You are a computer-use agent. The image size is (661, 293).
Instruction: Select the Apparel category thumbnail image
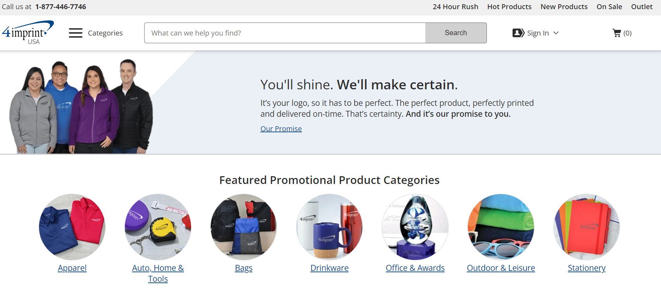tap(72, 227)
